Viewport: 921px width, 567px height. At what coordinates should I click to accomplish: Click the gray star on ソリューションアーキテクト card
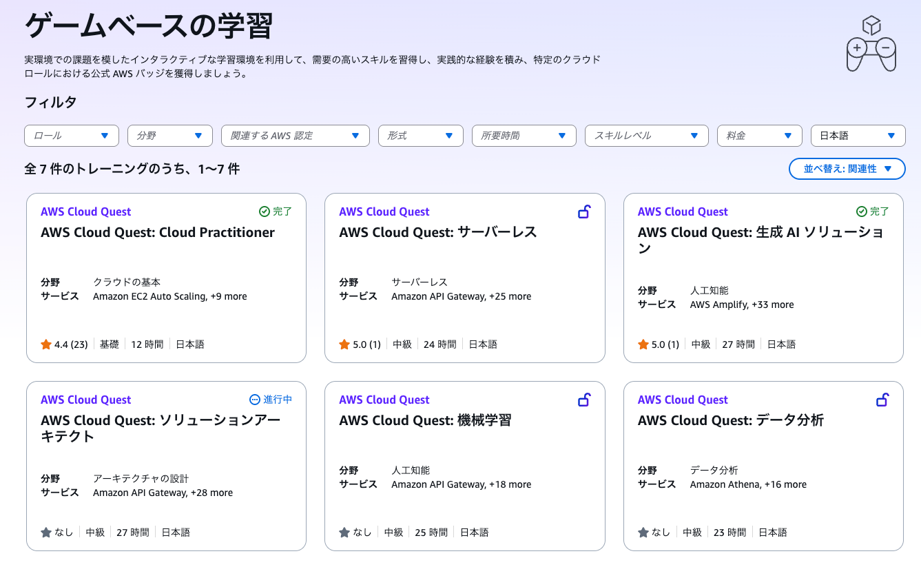(46, 533)
